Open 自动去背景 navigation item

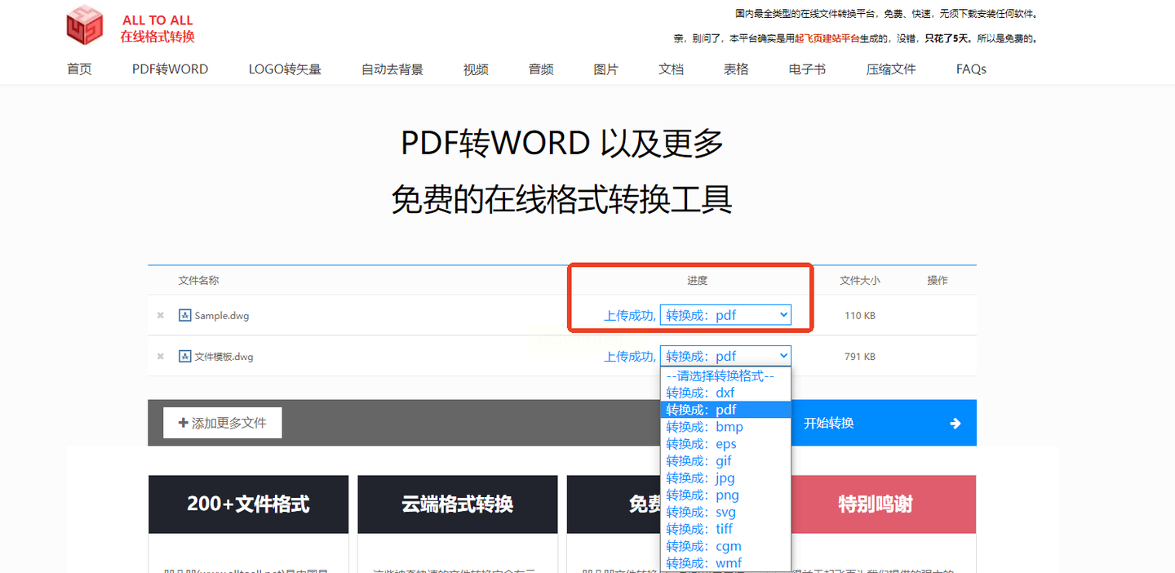click(x=392, y=69)
